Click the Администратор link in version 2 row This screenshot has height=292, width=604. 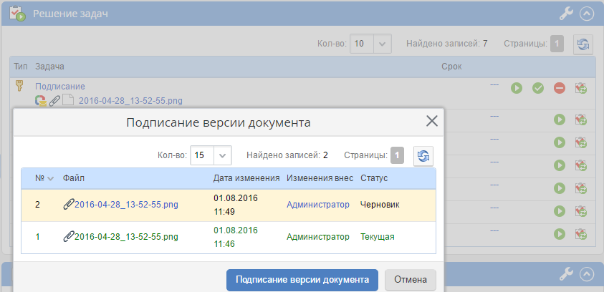pos(317,205)
